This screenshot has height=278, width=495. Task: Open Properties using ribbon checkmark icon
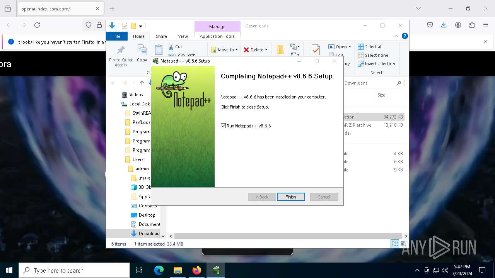316,50
